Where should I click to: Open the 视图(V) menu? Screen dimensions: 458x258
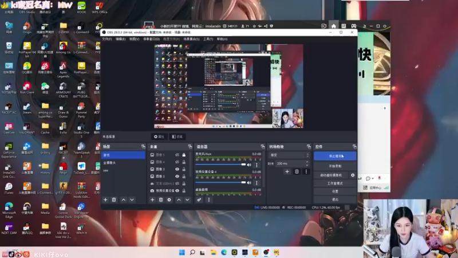pyautogui.click(x=134, y=39)
